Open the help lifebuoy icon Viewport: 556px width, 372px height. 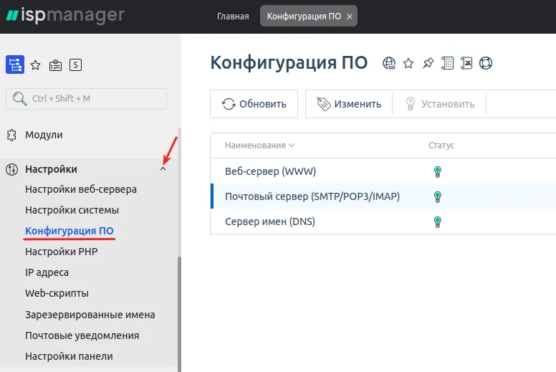tap(486, 63)
